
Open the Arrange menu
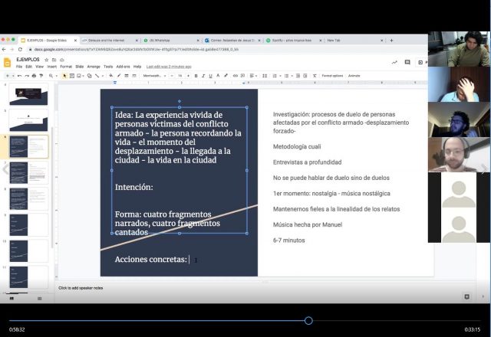pos(94,67)
